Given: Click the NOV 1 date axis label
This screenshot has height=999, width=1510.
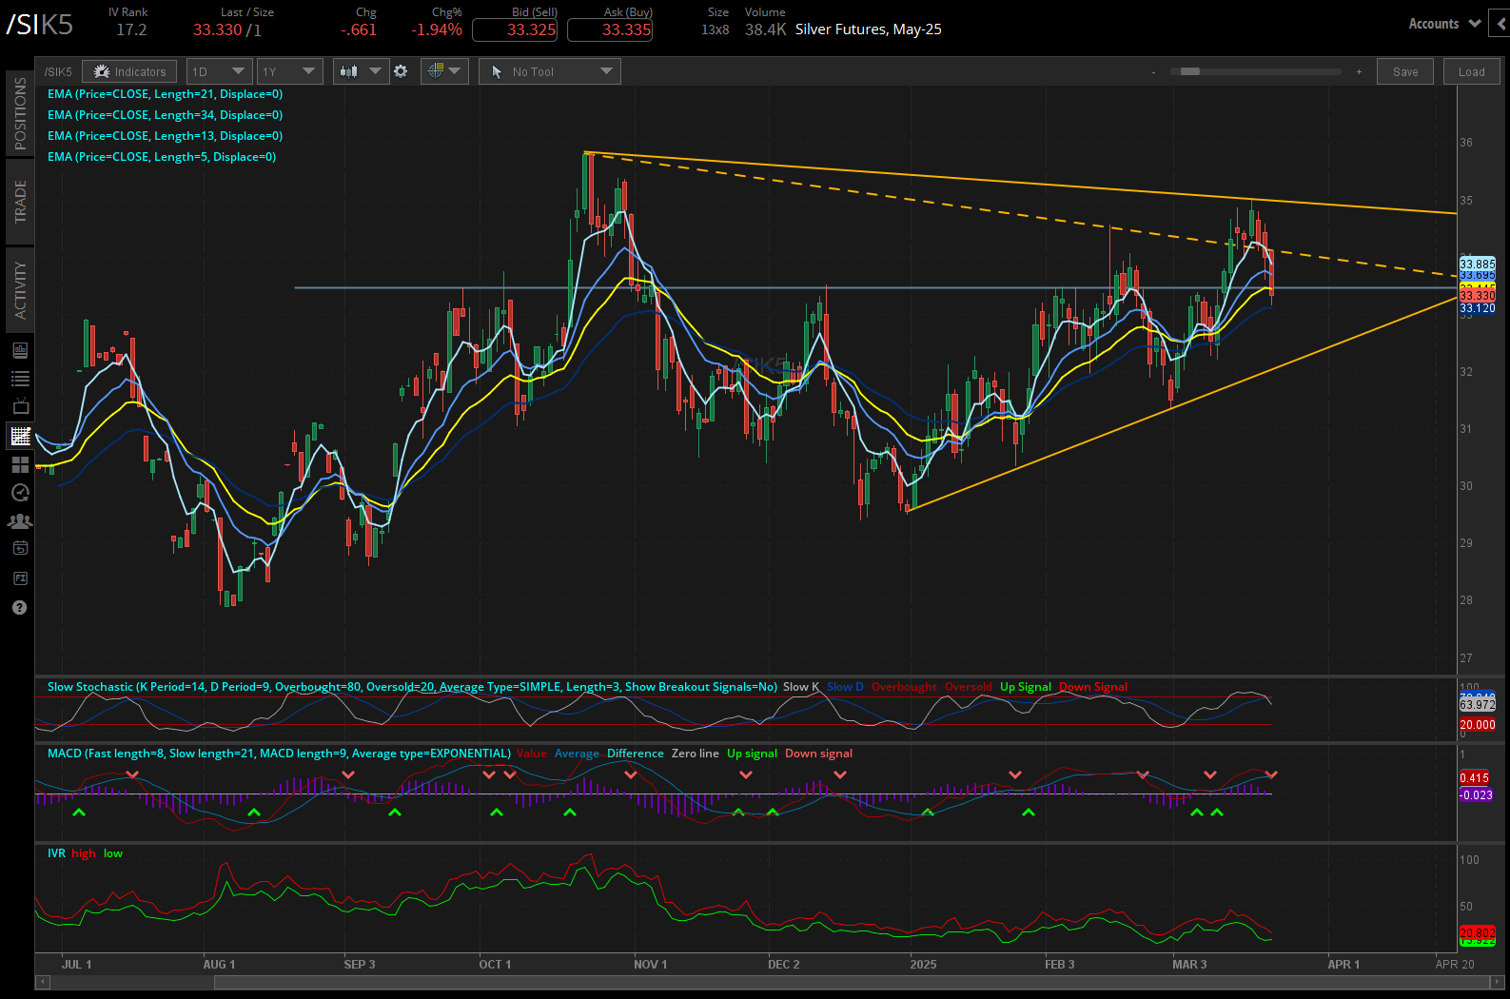Looking at the screenshot, I should (650, 965).
